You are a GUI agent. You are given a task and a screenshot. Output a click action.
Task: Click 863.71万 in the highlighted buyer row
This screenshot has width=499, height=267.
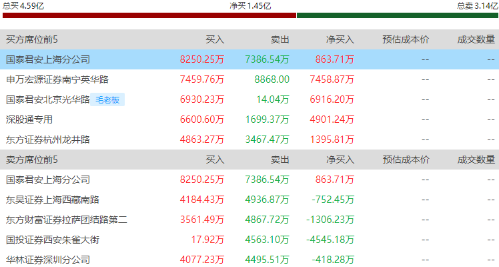coord(335,59)
